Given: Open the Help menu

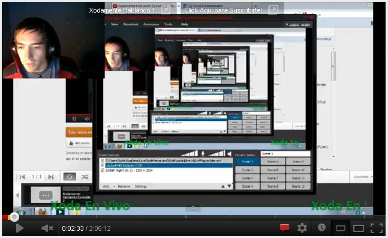Looking at the screenshot, I should (x=184, y=24).
